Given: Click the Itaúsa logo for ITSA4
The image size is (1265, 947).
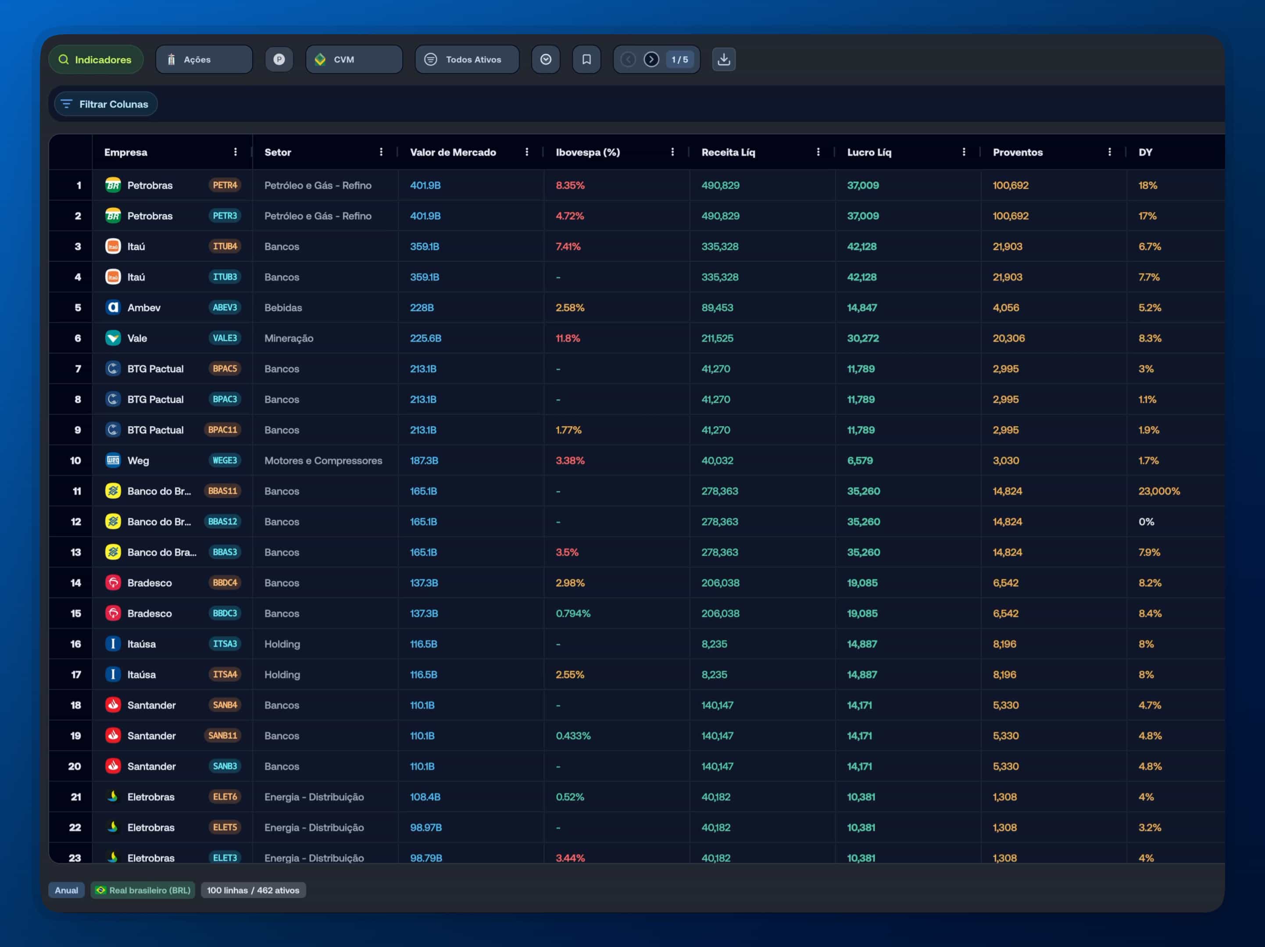Looking at the screenshot, I should point(113,674).
